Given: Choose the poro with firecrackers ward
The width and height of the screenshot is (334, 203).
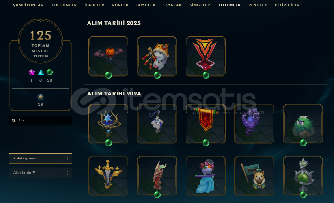Looking at the screenshot, I should 157,56.
